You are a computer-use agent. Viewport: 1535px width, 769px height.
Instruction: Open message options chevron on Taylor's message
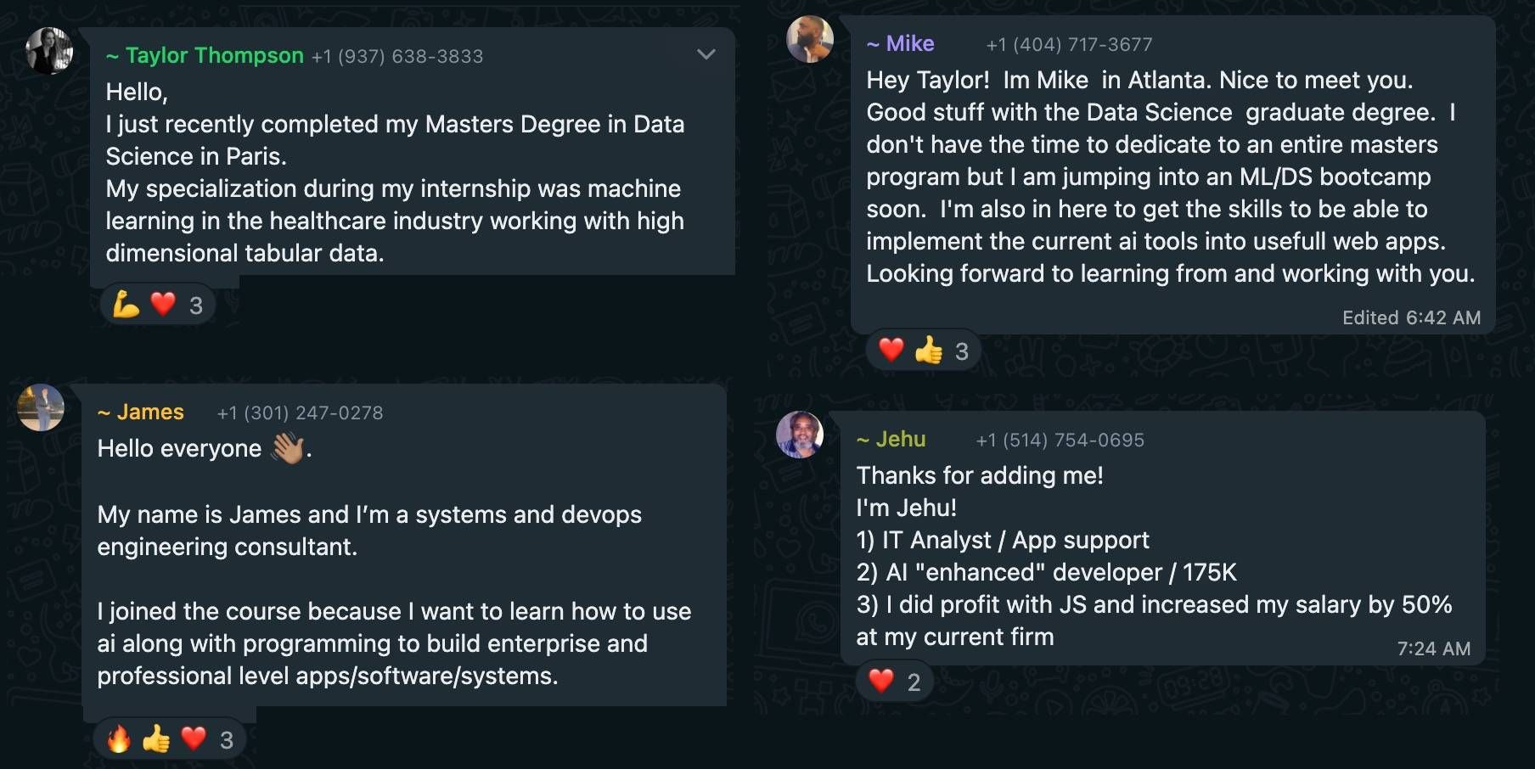[706, 55]
